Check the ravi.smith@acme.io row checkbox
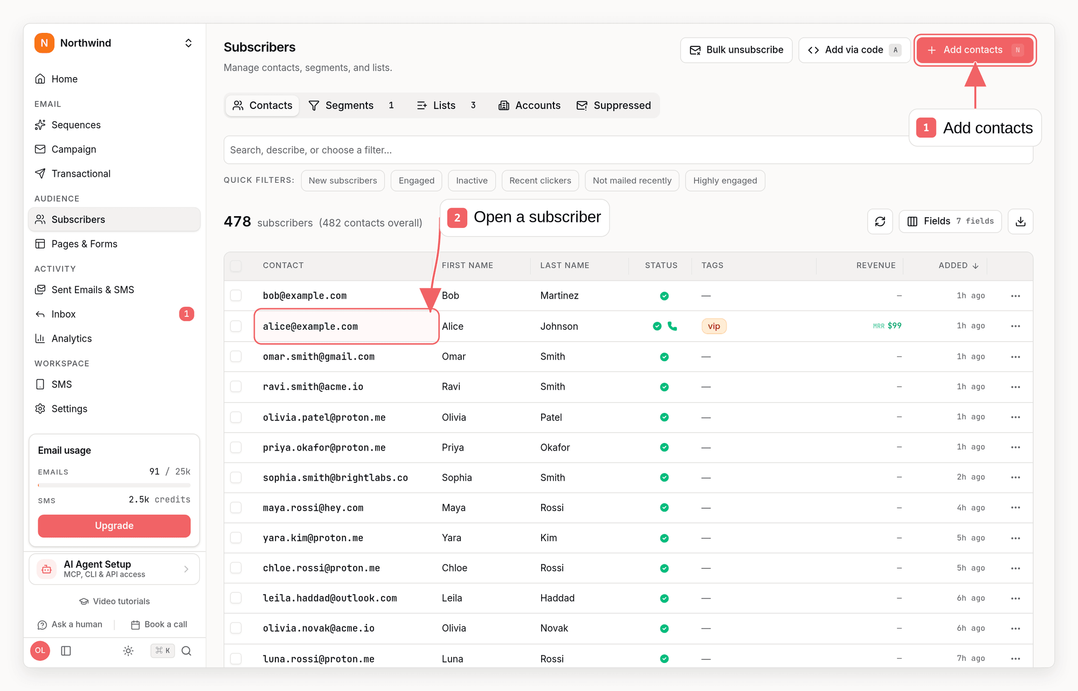The image size is (1078, 691). coord(236,387)
